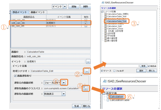Click the com.samplelib.screen.Calculation path field
This screenshot has width=161, height=110.
pos(63,88)
